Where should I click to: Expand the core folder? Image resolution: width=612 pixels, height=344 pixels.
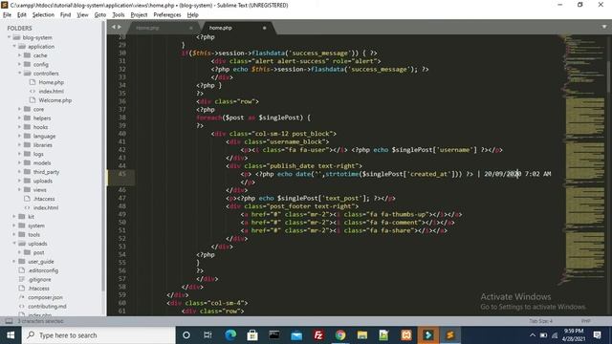tap(20, 109)
